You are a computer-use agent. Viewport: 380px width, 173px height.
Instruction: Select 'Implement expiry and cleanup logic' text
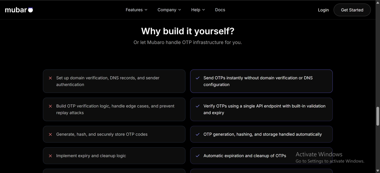[x=91, y=156]
